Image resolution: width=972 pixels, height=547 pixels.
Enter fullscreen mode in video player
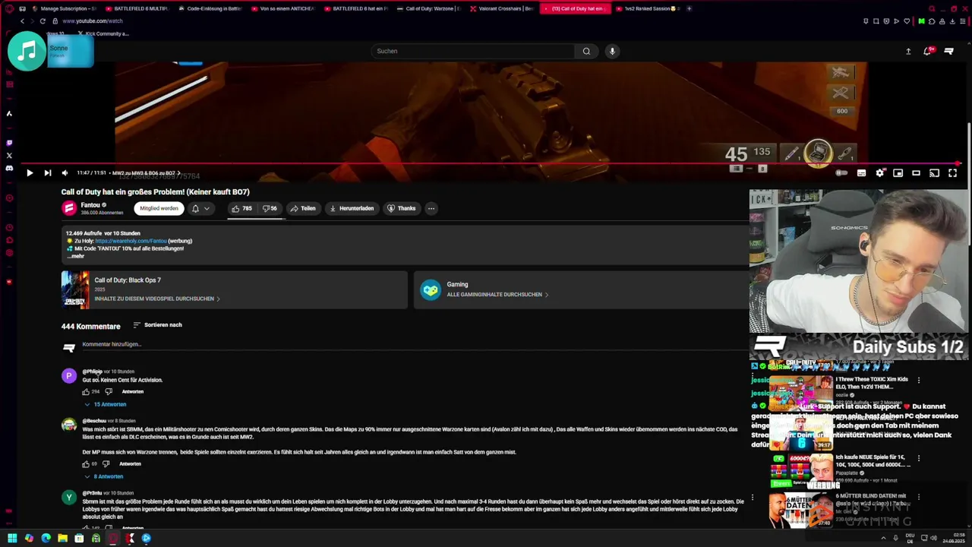(x=952, y=173)
